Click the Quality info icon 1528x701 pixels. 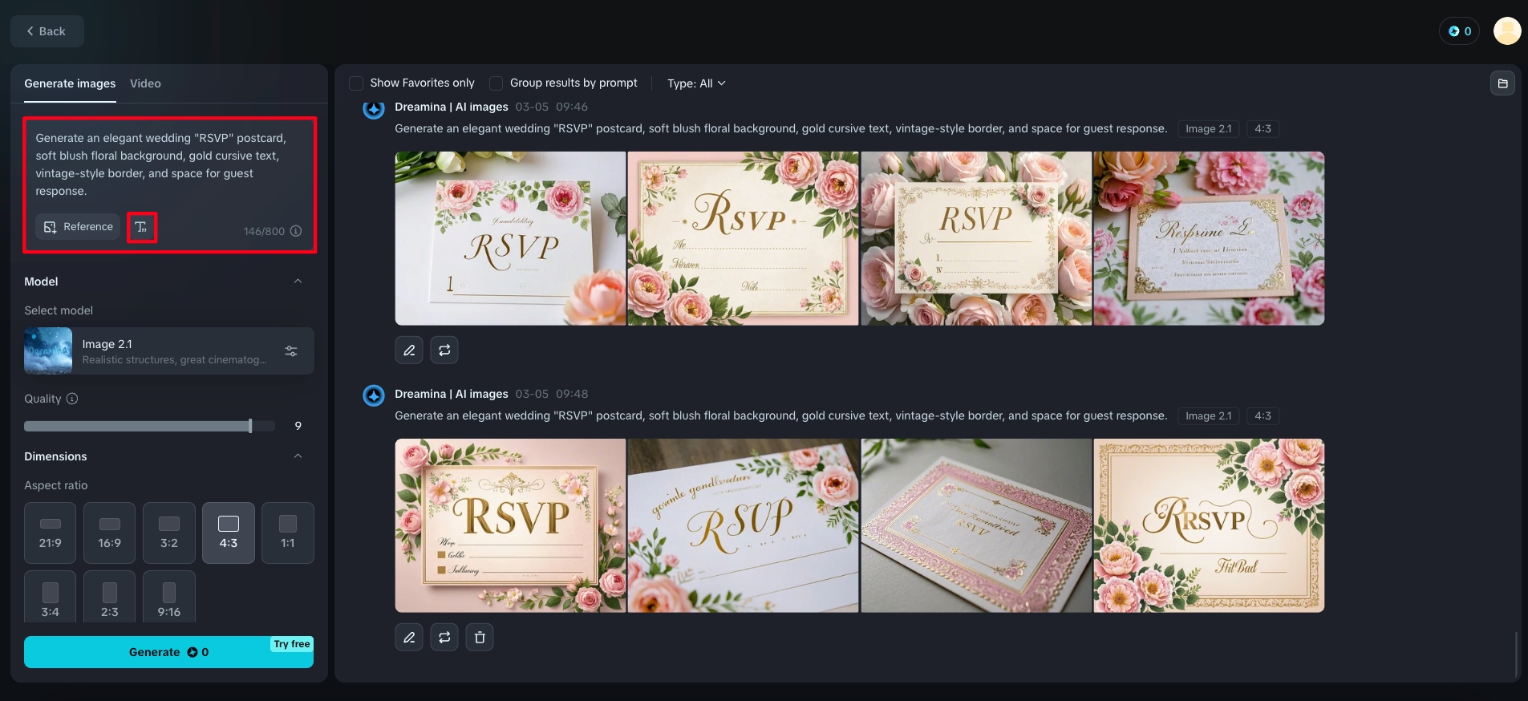[72, 399]
